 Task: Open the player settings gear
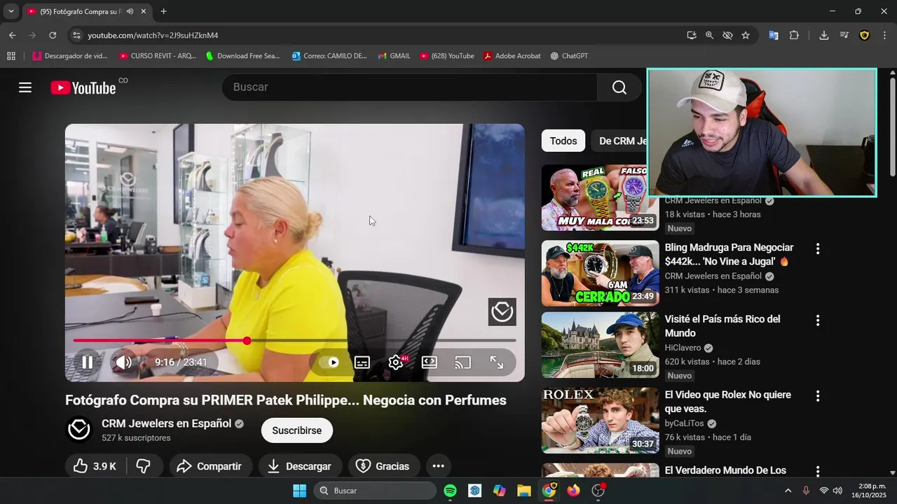(396, 363)
